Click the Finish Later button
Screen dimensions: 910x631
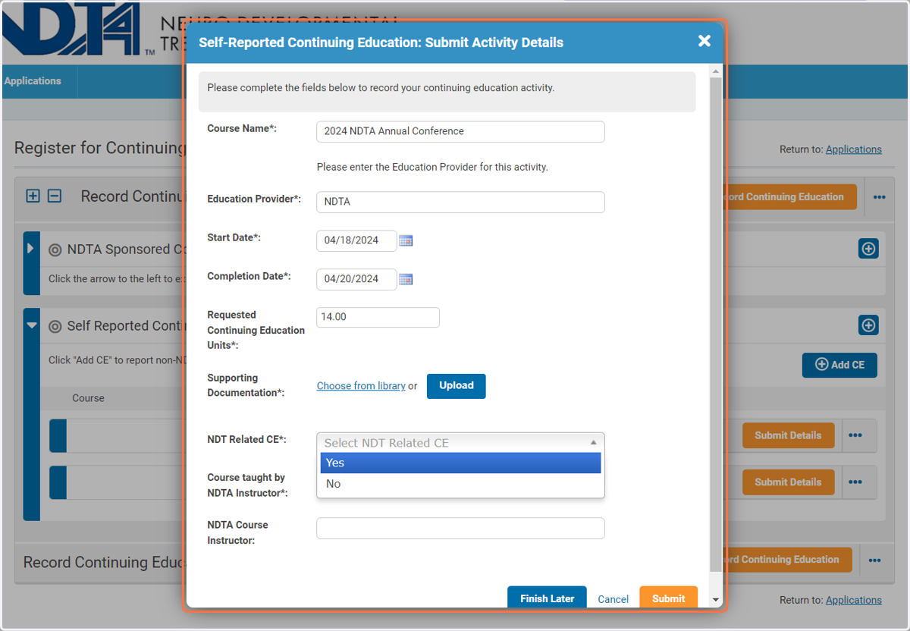point(547,598)
